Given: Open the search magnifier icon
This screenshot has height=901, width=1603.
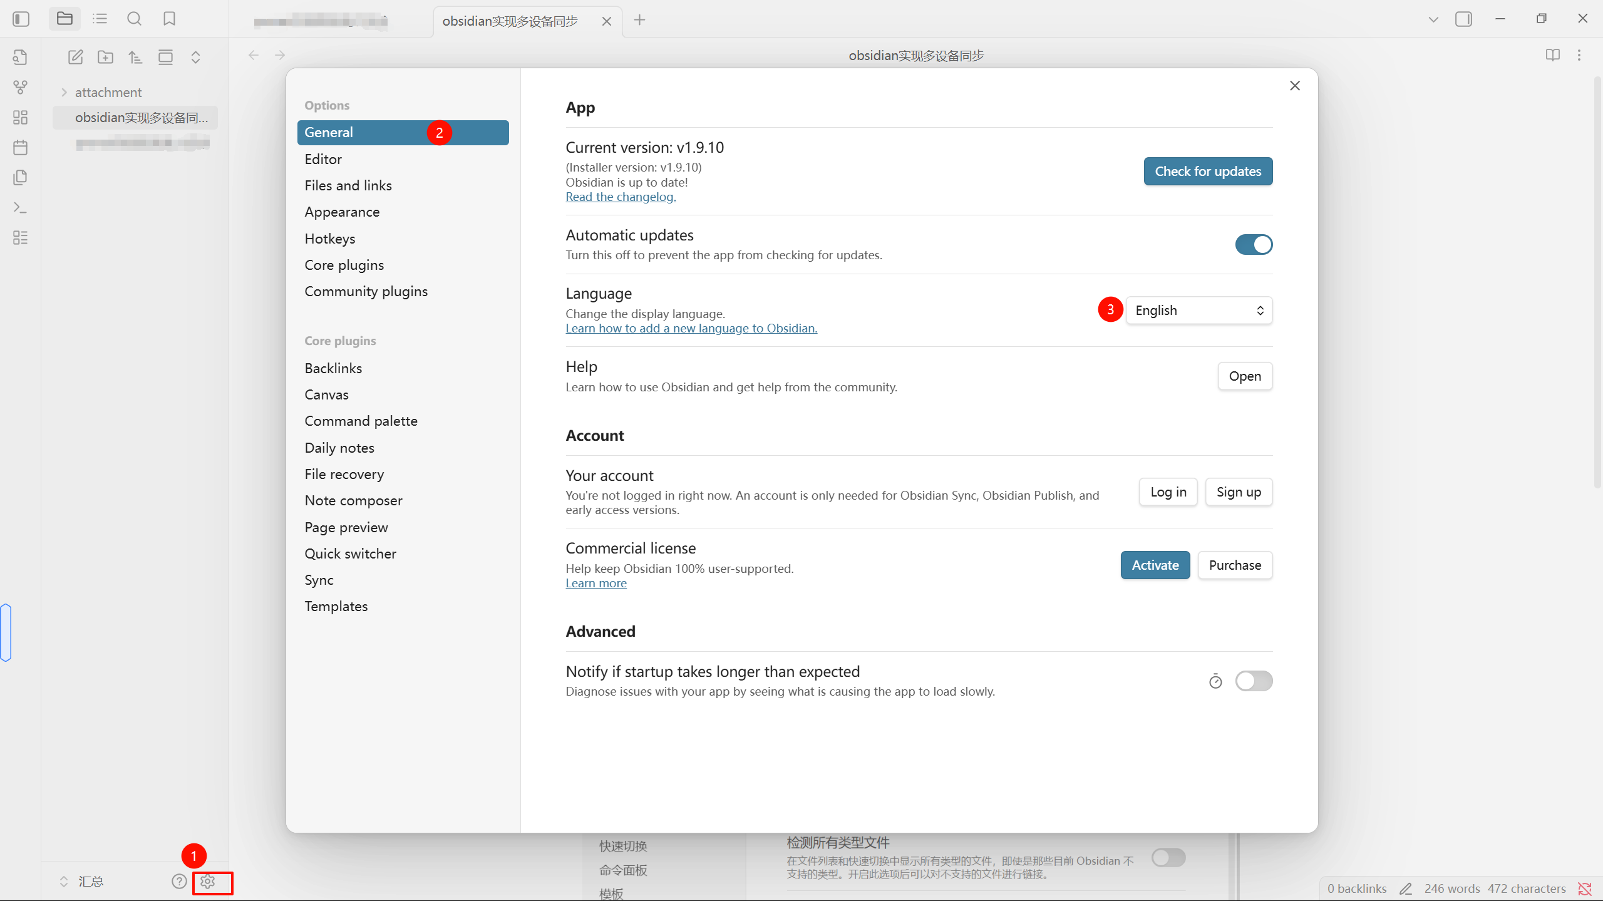Looking at the screenshot, I should coord(134,19).
